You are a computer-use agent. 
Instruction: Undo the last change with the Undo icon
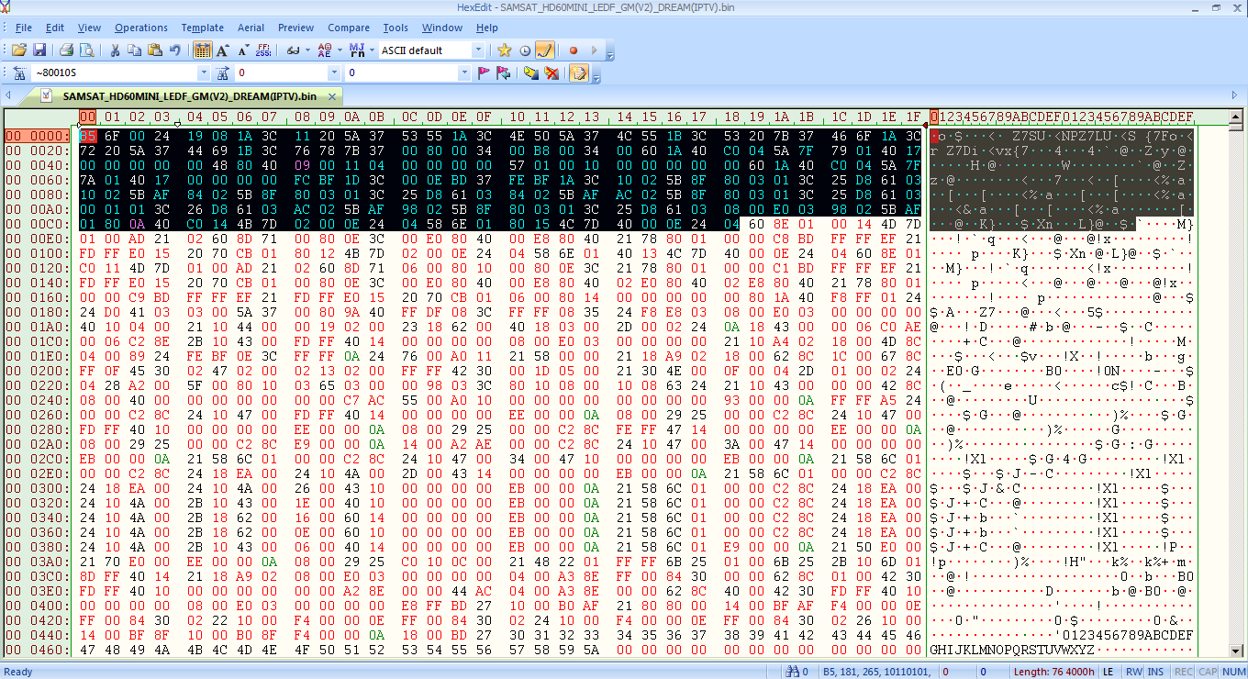click(175, 50)
